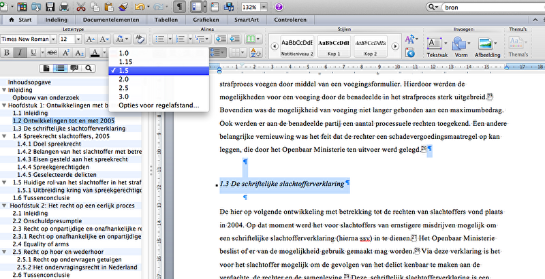Open the 132% zoom dropdown
The height and width of the screenshot is (279, 545).
[x=262, y=7]
